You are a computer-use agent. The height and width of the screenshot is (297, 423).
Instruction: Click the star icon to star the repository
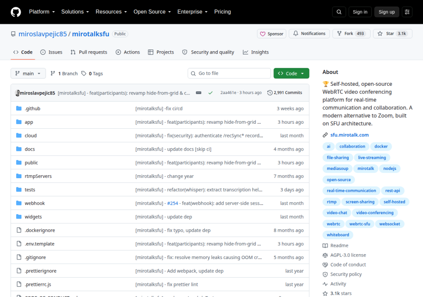380,33
